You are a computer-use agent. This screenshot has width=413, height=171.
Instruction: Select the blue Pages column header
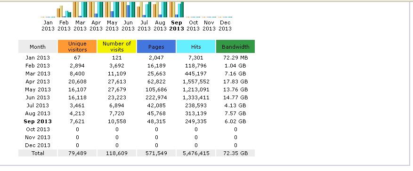coord(156,46)
